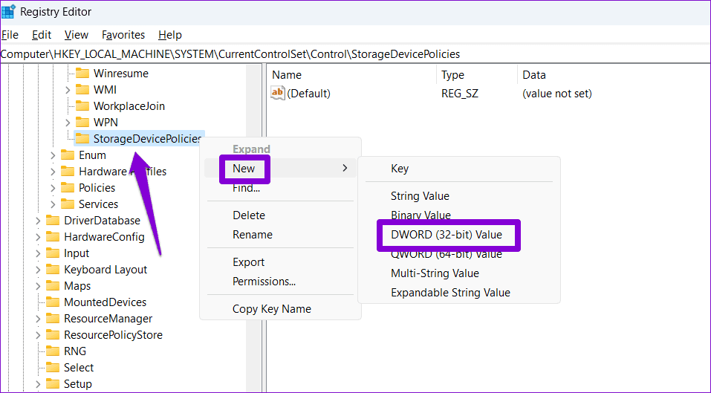Screen dimensions: 711x393
Task: Expand the Services key chevron
Action: [x=53, y=204]
